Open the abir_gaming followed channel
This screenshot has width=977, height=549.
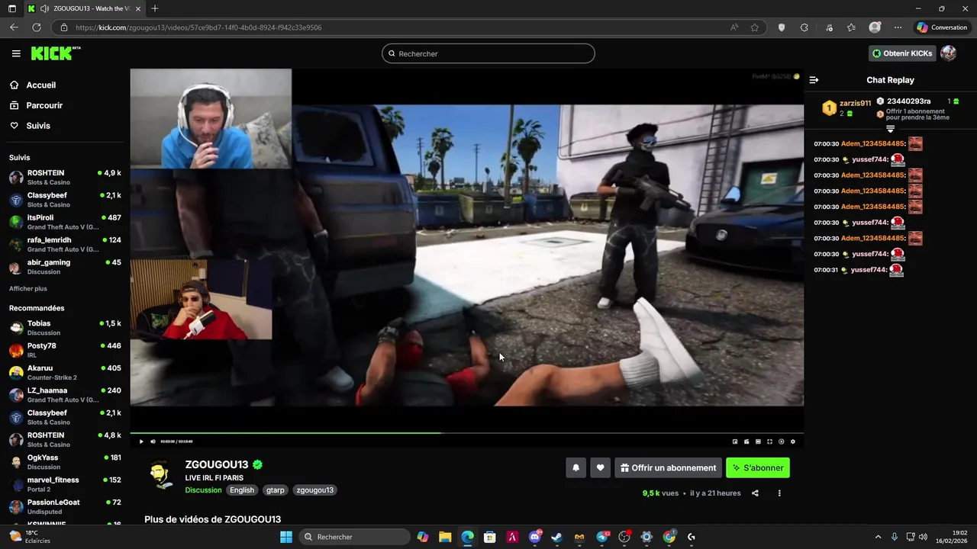pos(65,266)
